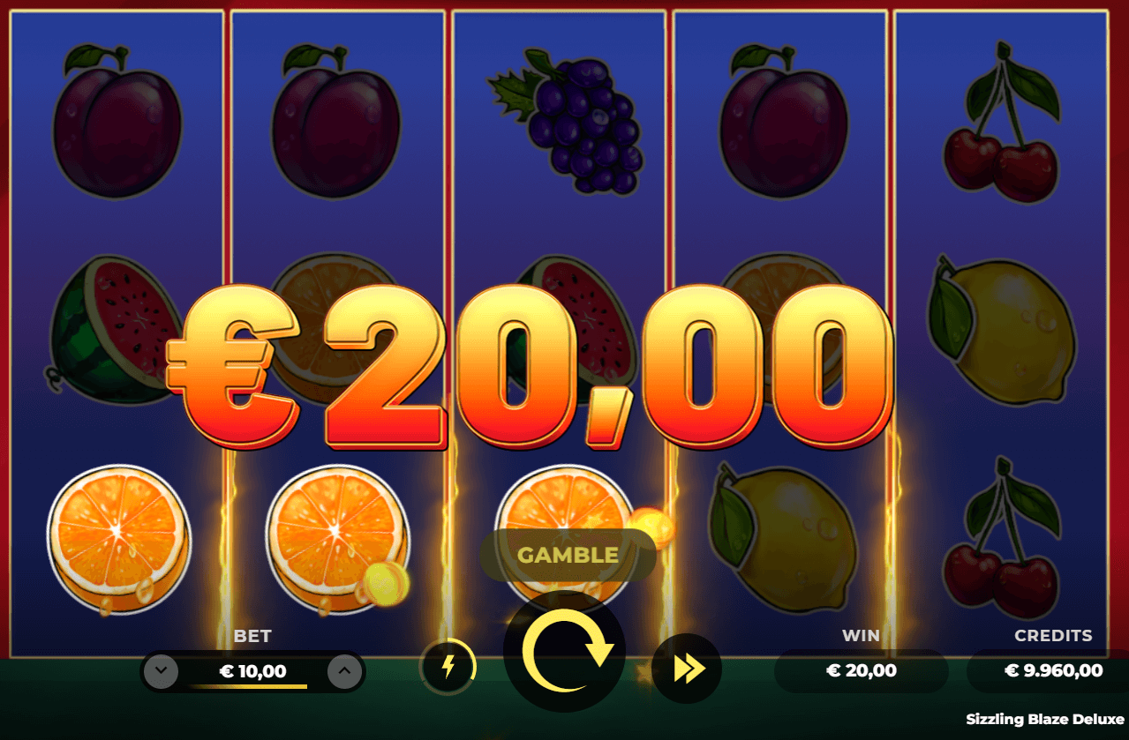The width and height of the screenshot is (1129, 740).
Task: Select the € 10,00 bet value field
Action: [252, 671]
